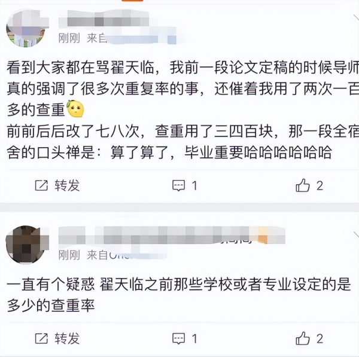Open comments icon on second post

point(178,338)
